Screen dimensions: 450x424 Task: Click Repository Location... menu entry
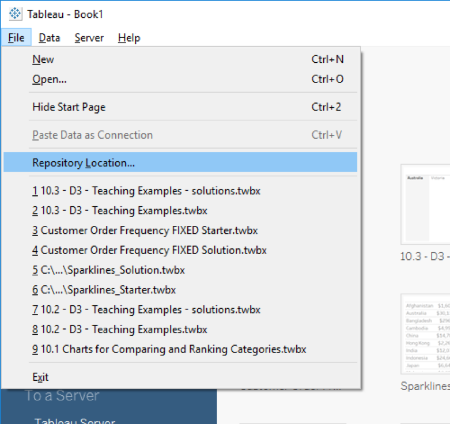coord(180,162)
